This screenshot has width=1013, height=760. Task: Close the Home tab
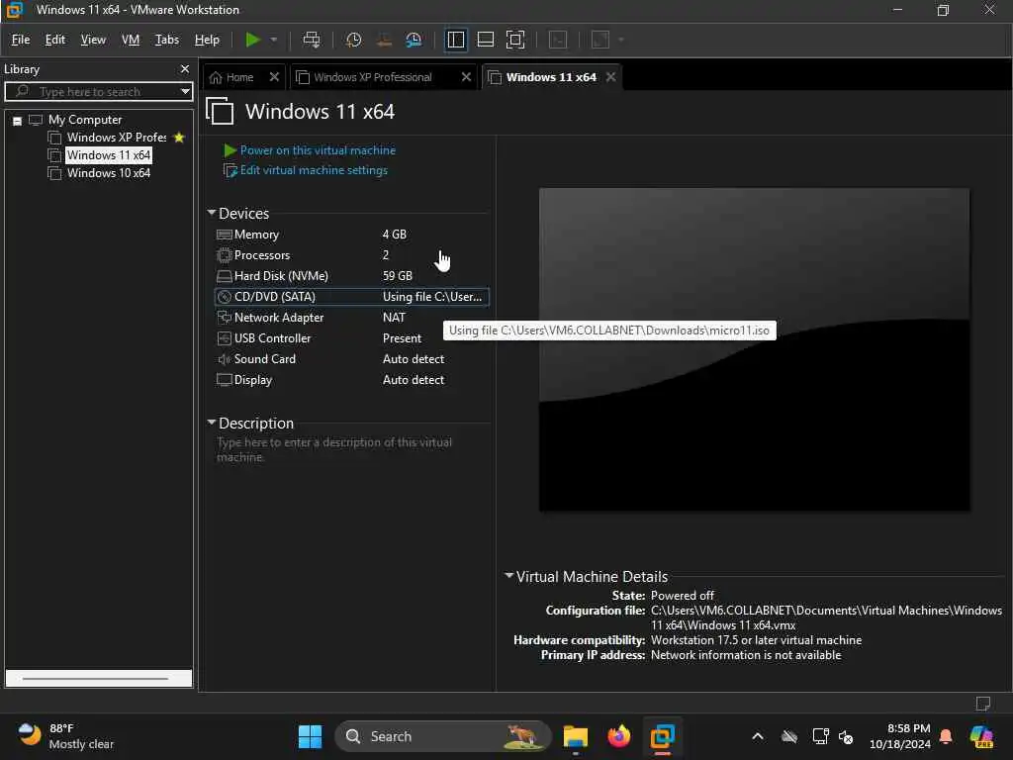[274, 77]
